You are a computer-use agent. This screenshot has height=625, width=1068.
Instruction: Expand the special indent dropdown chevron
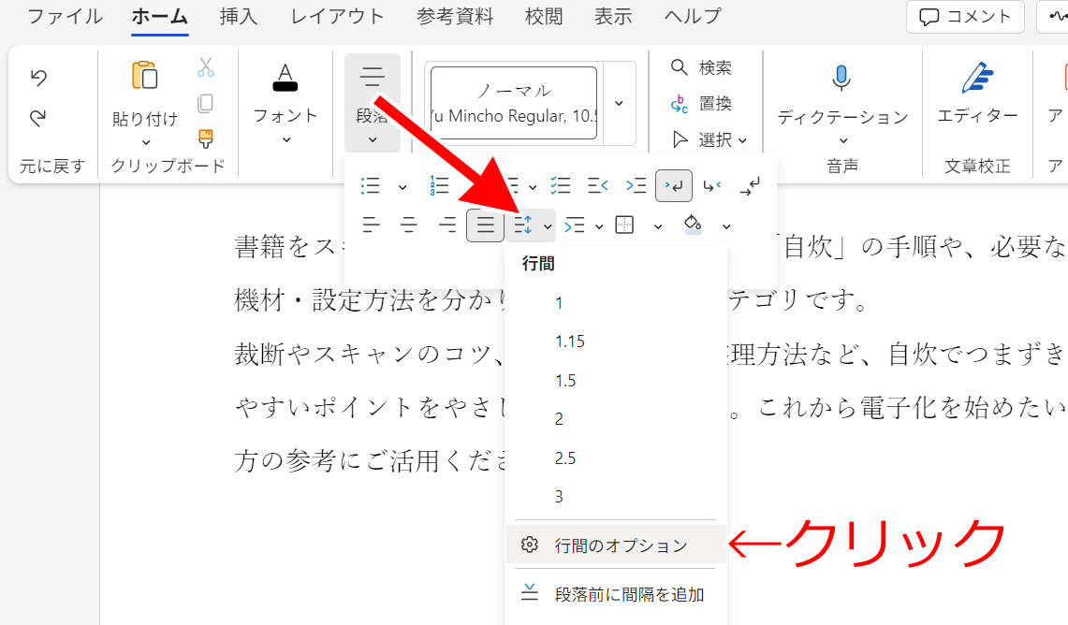pos(599,226)
